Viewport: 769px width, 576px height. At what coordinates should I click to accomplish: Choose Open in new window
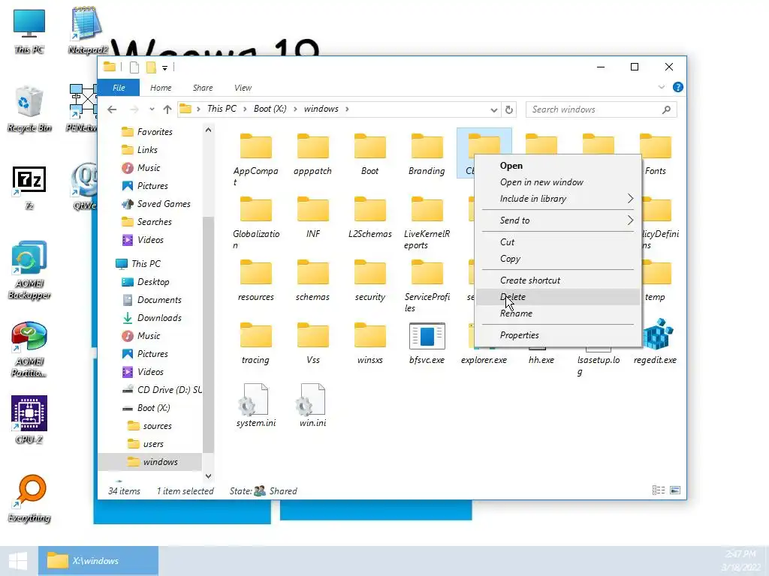(x=558, y=182)
